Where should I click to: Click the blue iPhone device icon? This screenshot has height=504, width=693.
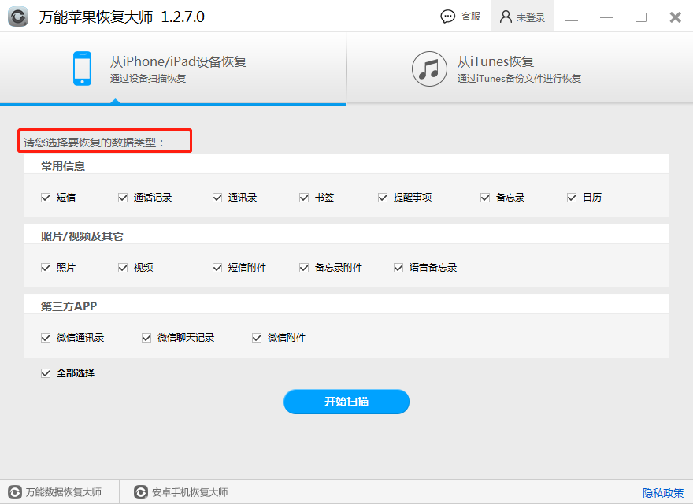[82, 69]
